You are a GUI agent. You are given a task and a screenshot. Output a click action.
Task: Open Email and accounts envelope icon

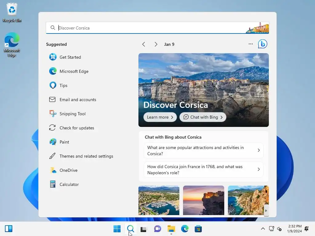coord(52,100)
